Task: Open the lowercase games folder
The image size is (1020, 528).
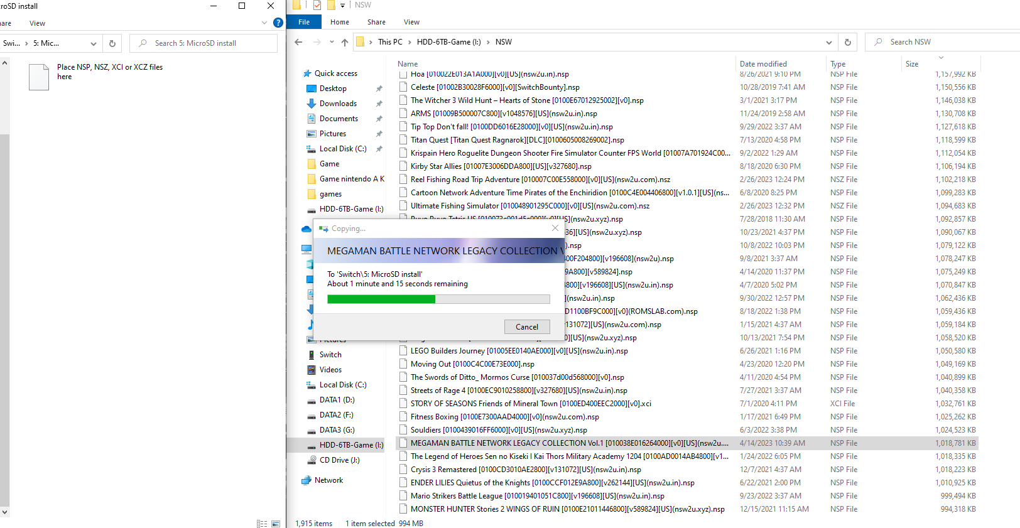Action: (x=330, y=194)
